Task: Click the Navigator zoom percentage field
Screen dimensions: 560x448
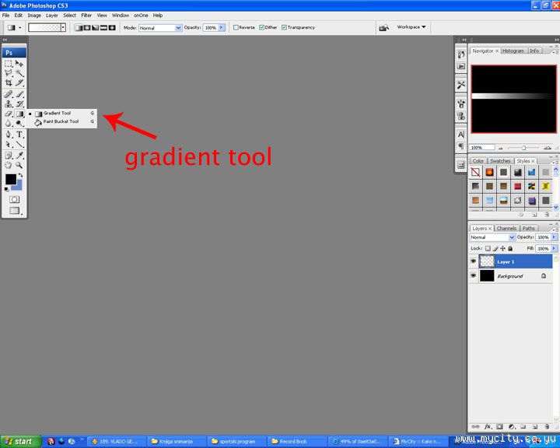Action: [482, 148]
